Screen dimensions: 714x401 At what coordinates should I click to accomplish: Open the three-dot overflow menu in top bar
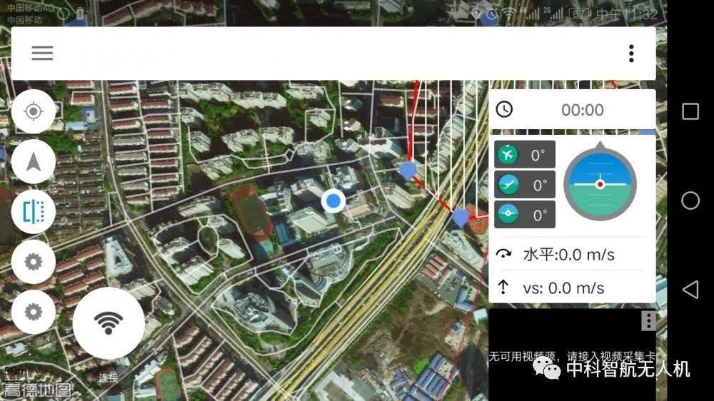[x=631, y=54]
